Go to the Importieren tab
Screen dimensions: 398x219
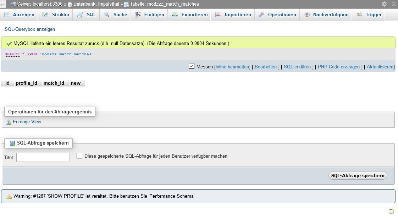pyautogui.click(x=238, y=15)
